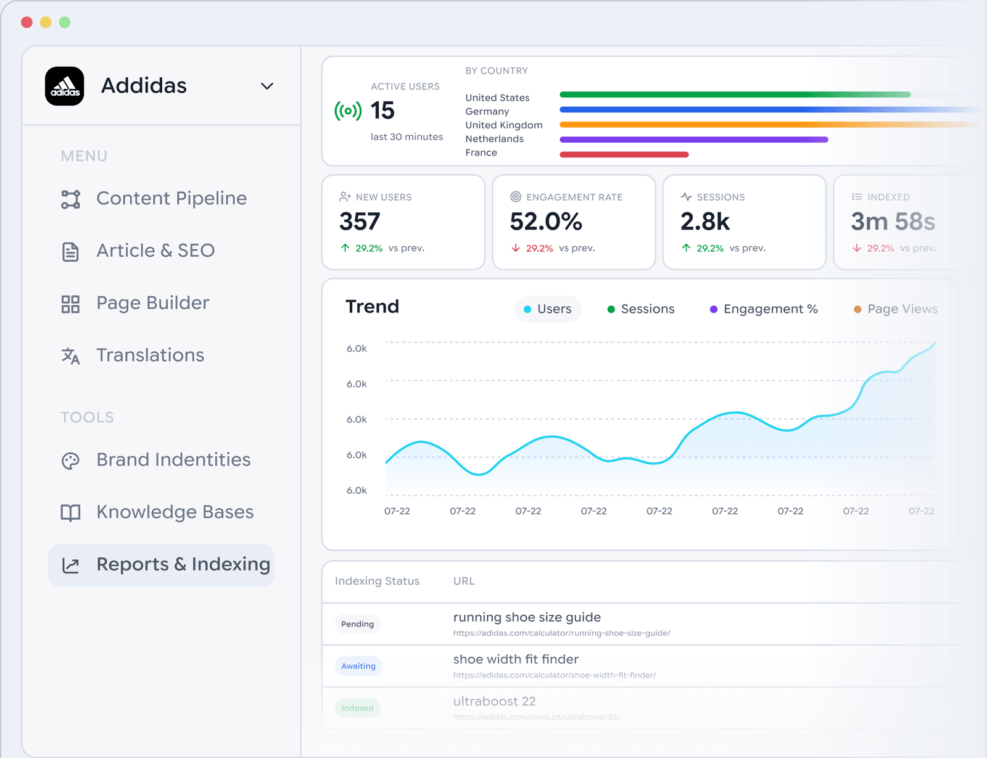Select Reports & Indexing item

[162, 565]
